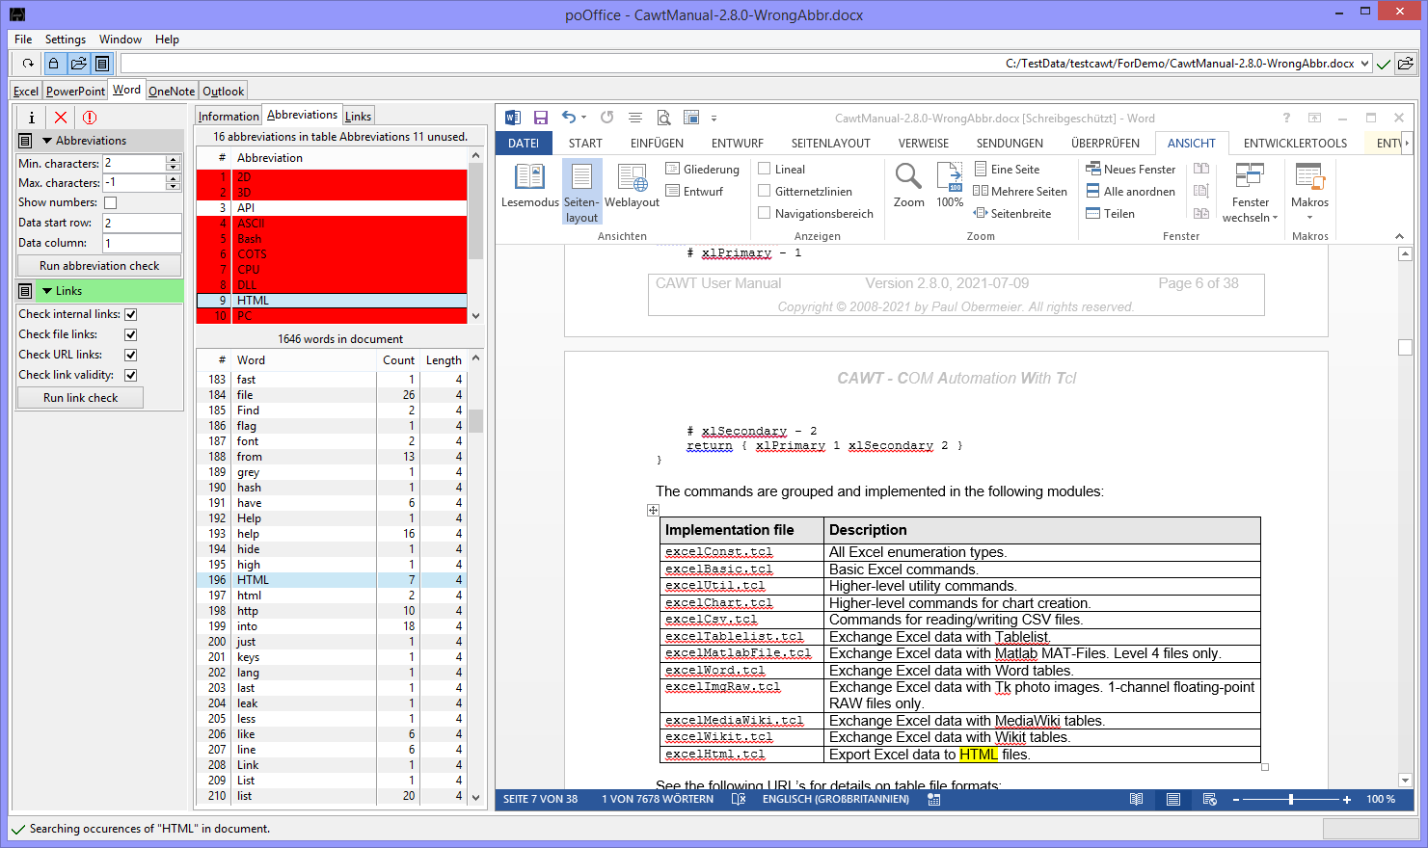
Task: Switch to Weblayout view
Action: [632, 185]
